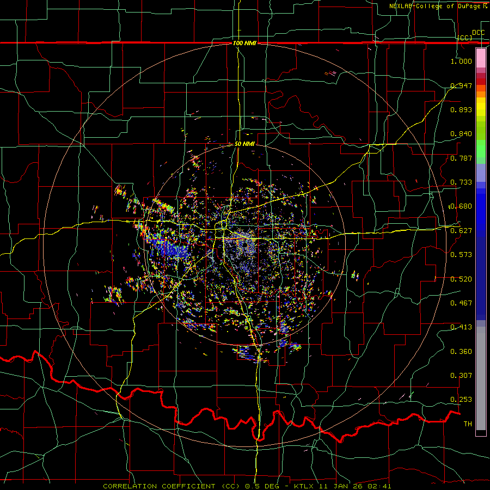
Task: Click the 0.520 legend value
Action: tap(461, 279)
